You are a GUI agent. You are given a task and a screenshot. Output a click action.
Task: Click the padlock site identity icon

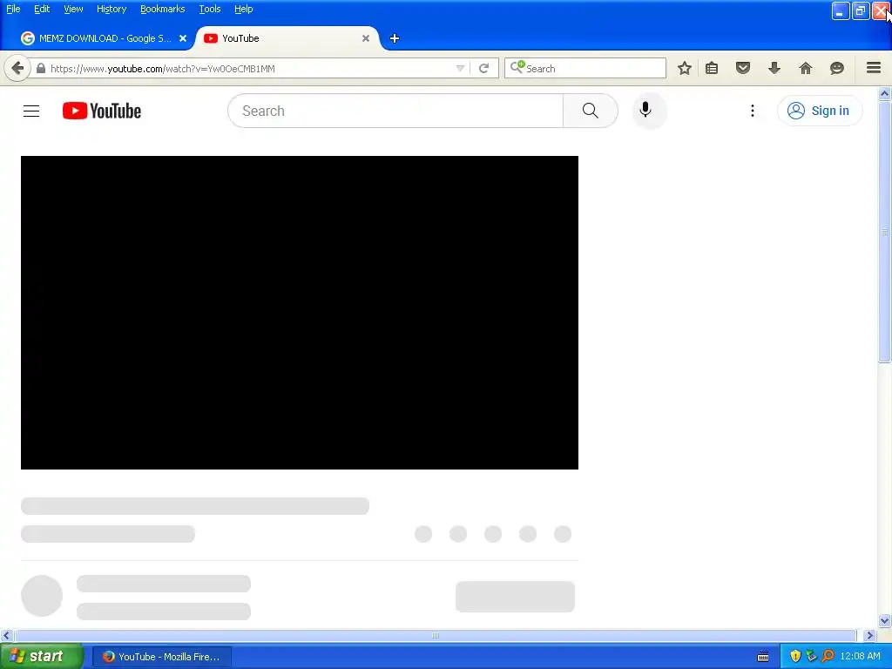click(x=41, y=68)
